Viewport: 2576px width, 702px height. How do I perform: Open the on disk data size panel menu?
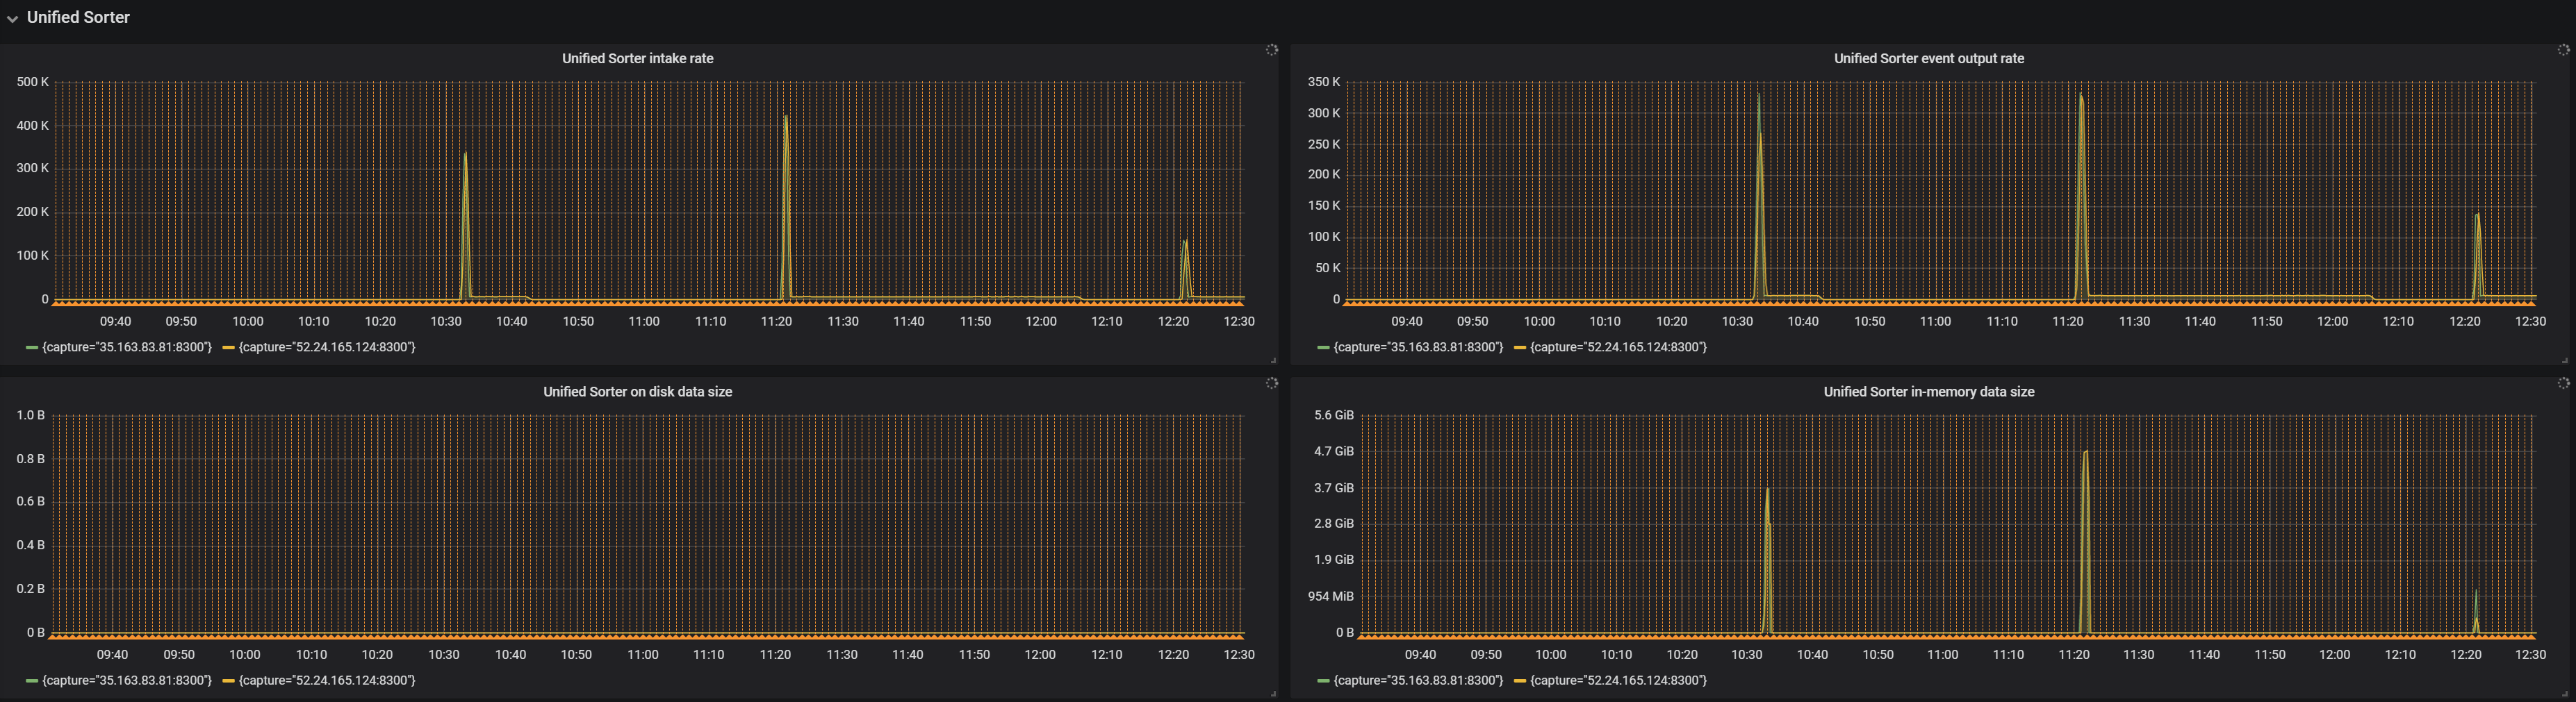click(636, 392)
